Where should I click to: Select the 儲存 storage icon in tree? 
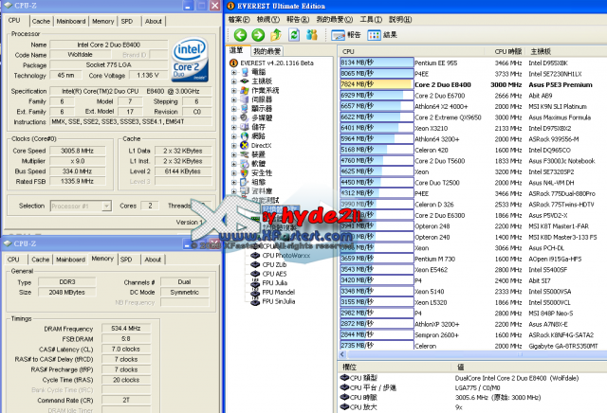click(245, 127)
